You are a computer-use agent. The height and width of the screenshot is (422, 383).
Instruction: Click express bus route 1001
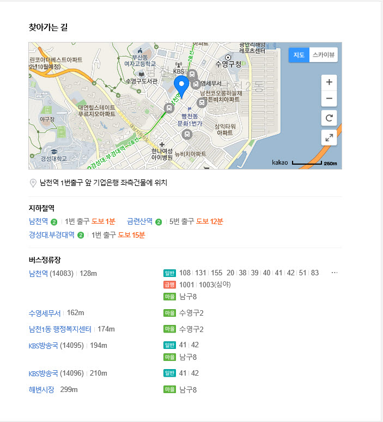click(x=187, y=285)
